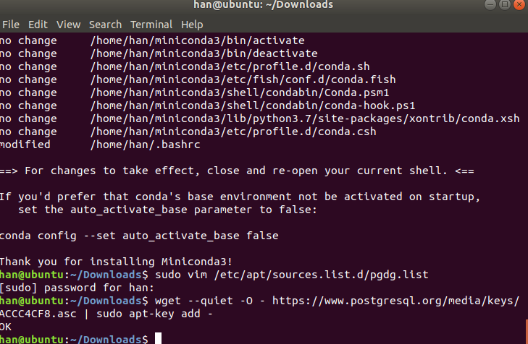
Task: Click the [sudo] password for han line
Action: click(x=77, y=288)
